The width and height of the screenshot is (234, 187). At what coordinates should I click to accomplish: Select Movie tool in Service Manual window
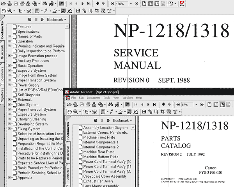[78, 11]
